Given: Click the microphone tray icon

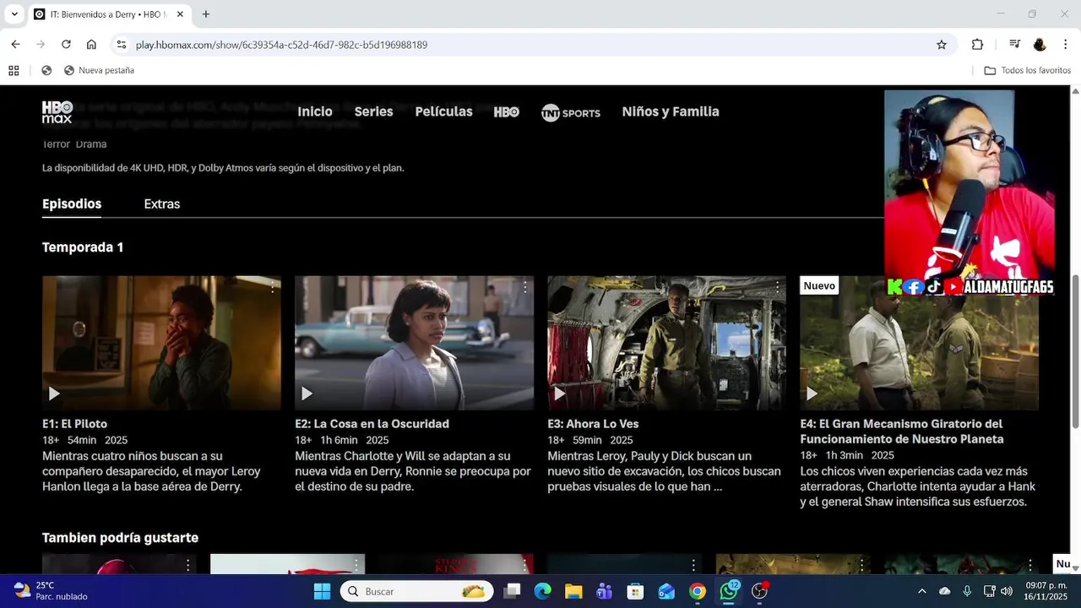Looking at the screenshot, I should [967, 591].
